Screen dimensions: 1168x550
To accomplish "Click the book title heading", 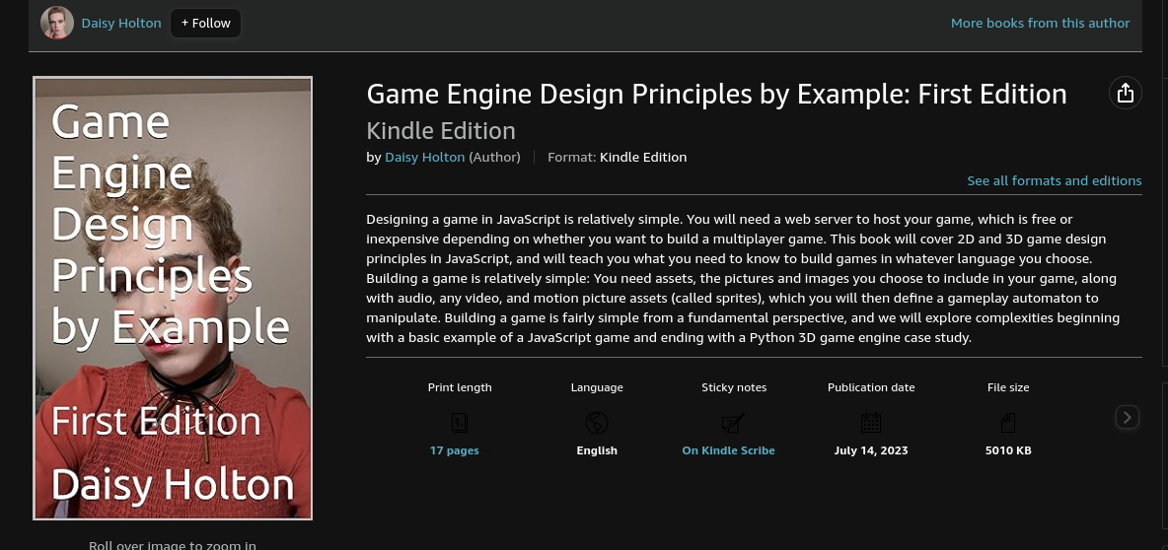I will (x=716, y=95).
